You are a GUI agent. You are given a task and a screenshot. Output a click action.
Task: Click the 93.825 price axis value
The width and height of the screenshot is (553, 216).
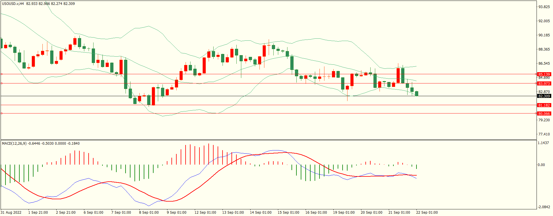point(544,7)
